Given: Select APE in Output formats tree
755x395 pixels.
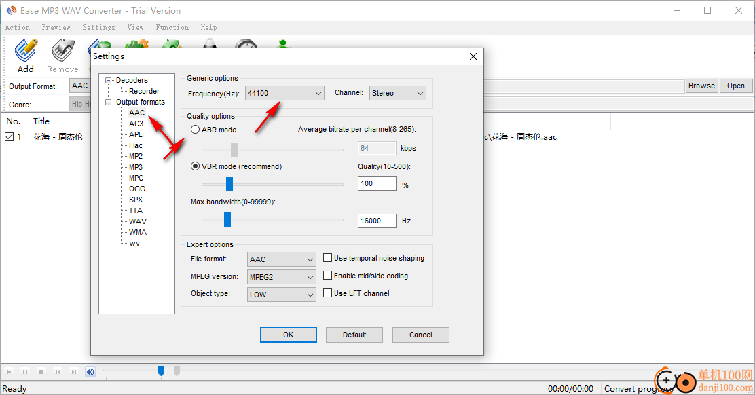Looking at the screenshot, I should click(x=136, y=134).
